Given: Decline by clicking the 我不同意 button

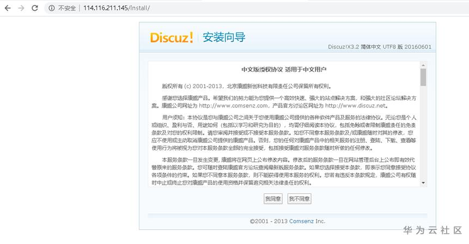Looking at the screenshot, I should [300, 199].
